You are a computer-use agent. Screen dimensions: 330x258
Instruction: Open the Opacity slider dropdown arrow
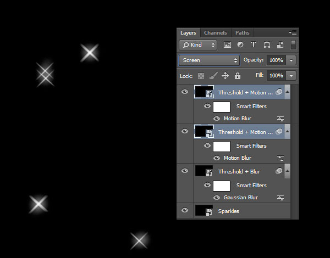291,60
